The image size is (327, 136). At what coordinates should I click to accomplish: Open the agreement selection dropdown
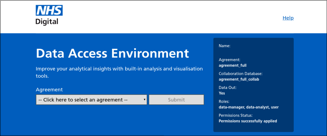point(91,100)
